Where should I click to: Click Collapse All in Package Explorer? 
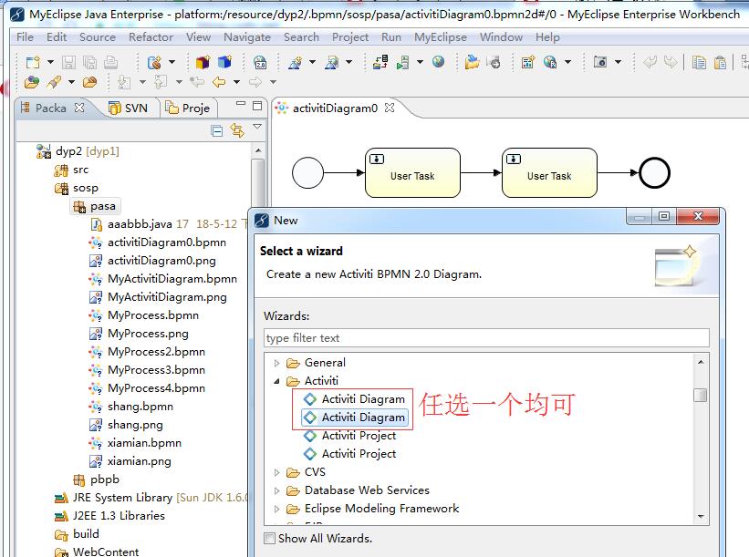(x=217, y=130)
